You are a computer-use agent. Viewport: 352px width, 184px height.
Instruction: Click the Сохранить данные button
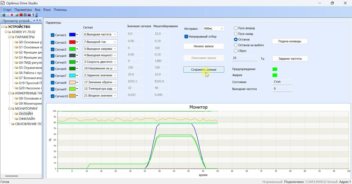point(204,70)
